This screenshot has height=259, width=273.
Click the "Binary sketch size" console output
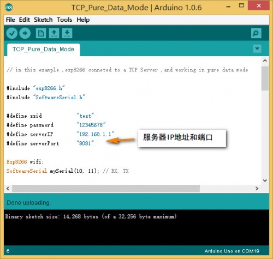point(91,216)
